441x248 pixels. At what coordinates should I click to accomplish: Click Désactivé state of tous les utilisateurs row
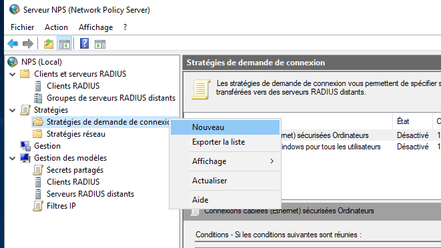(x=412, y=147)
